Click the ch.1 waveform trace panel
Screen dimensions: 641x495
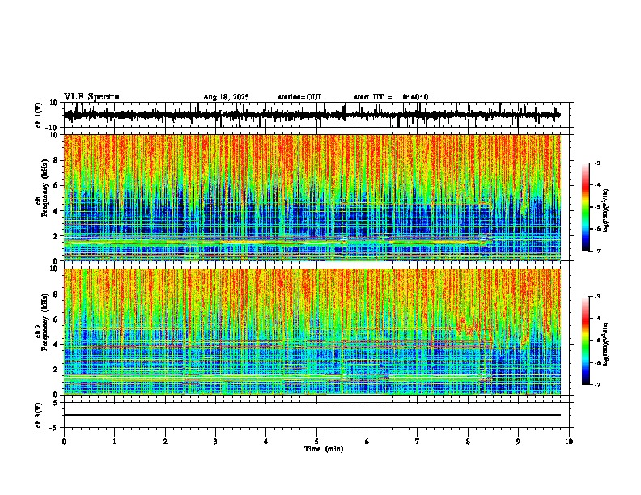(x=316, y=115)
